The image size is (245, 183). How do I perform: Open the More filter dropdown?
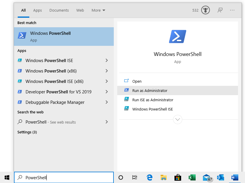(x=98, y=10)
